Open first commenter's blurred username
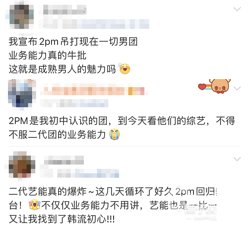This screenshot has height=226, width=249. click(65, 10)
